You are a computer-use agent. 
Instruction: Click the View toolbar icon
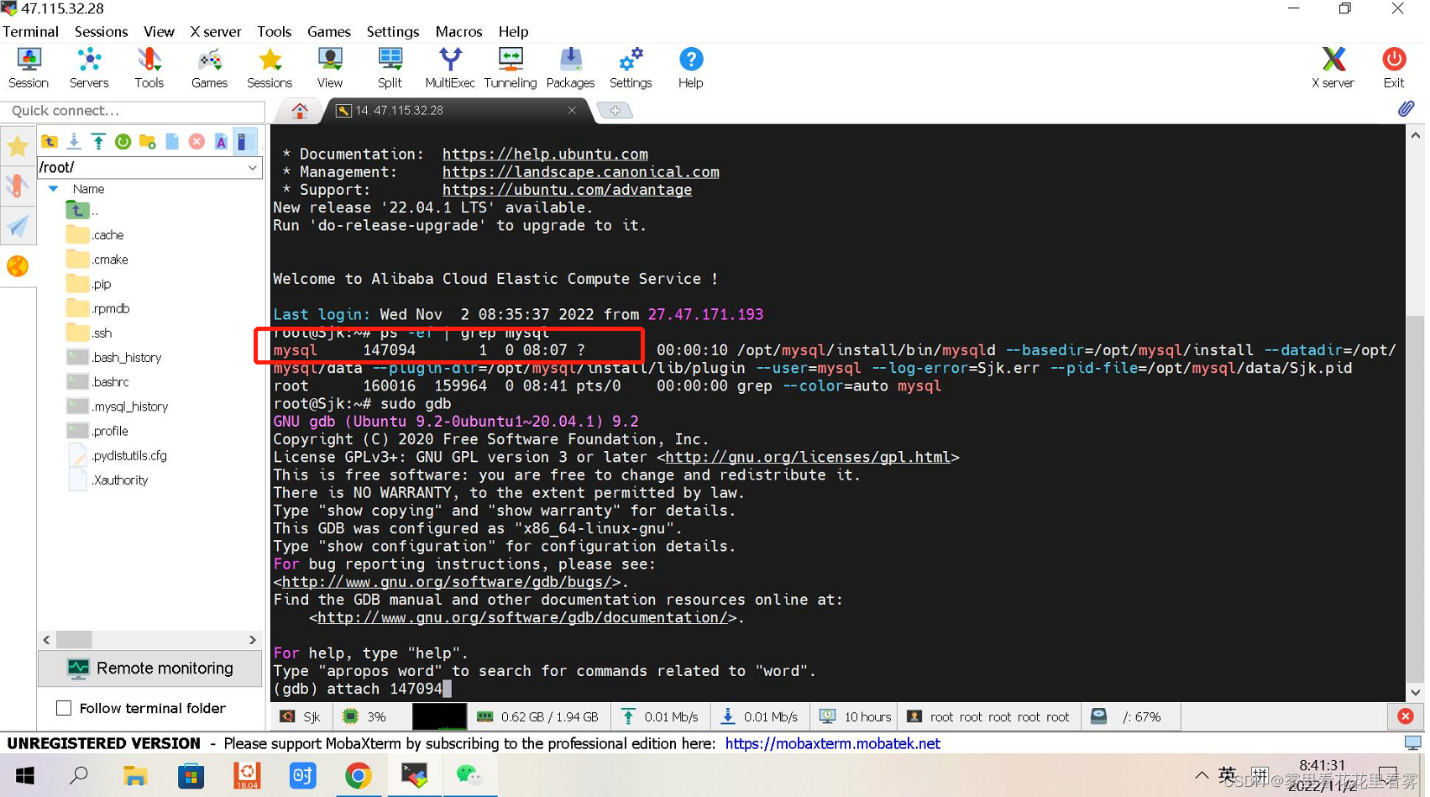point(330,67)
